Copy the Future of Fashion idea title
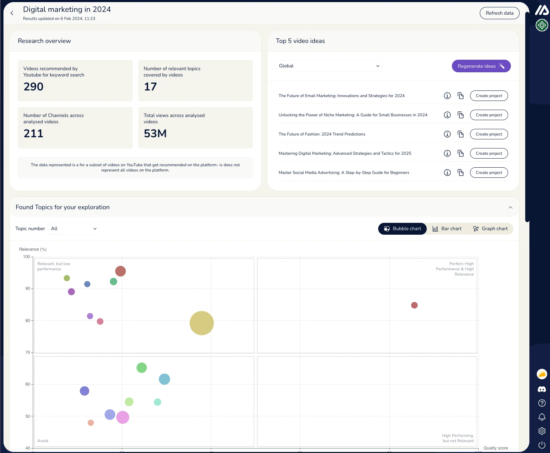Image resolution: width=550 pixels, height=453 pixels. click(461, 134)
